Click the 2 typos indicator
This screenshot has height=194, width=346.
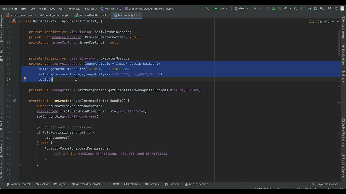pos(327,22)
